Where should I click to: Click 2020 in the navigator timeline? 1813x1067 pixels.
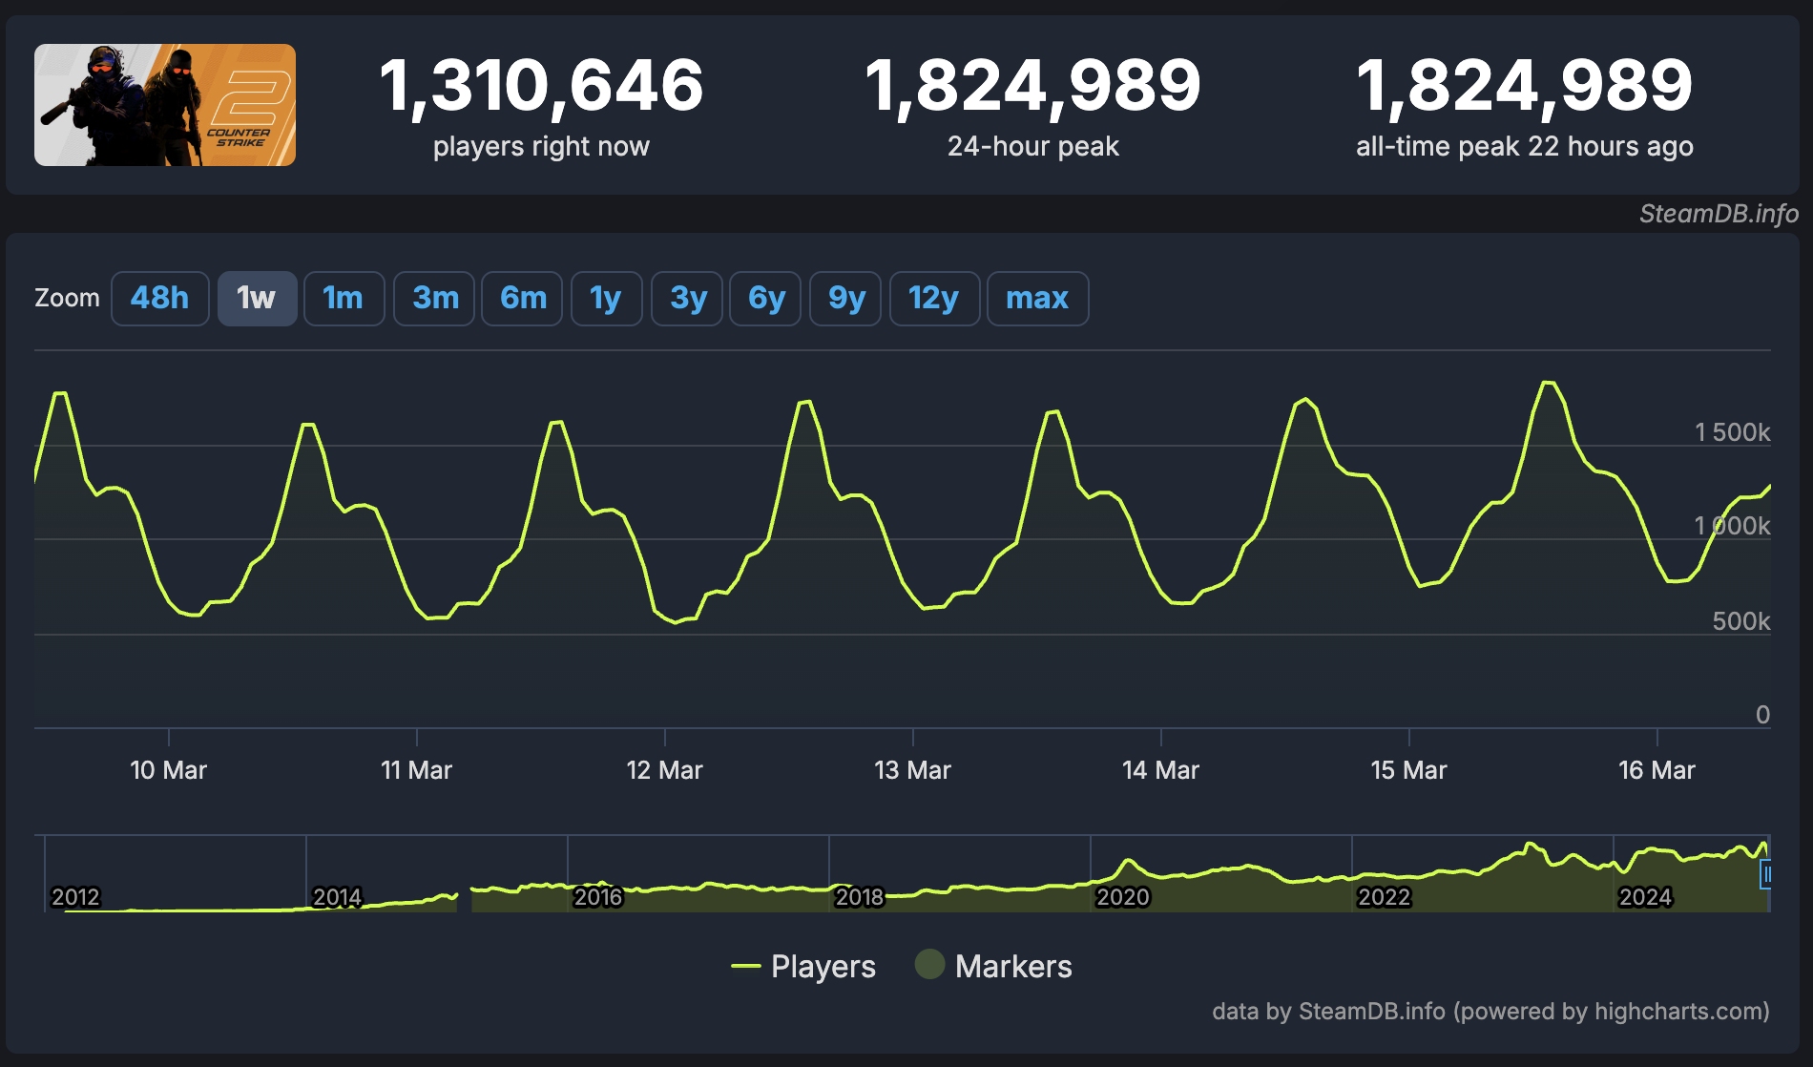[1122, 897]
